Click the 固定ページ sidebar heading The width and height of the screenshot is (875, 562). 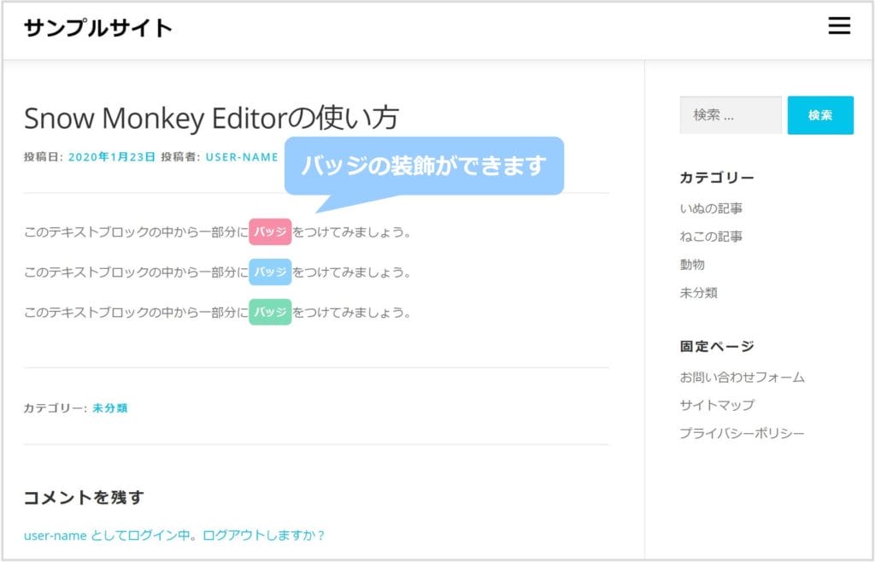[717, 346]
